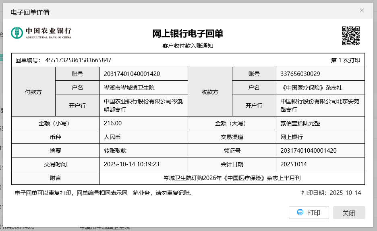377x231 pixels.
Task: Close the 电子回单详情 dialog with the X icon
Action: [x=362, y=10]
